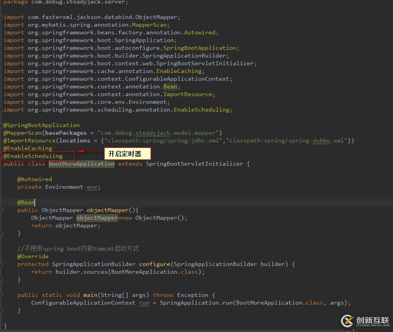Collapse the main method fold marker
393x332 pixels.
(x=2, y=295)
